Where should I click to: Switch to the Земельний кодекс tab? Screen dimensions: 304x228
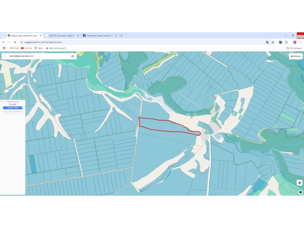tap(100, 36)
